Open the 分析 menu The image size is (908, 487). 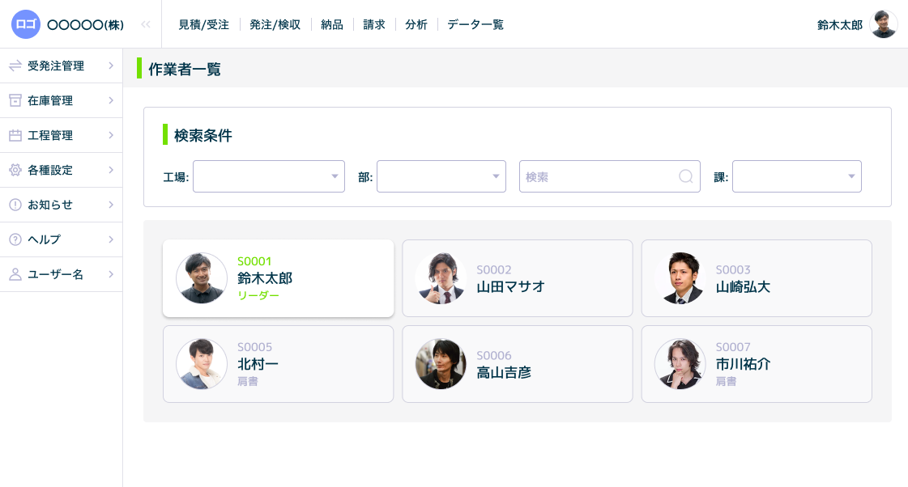(416, 24)
